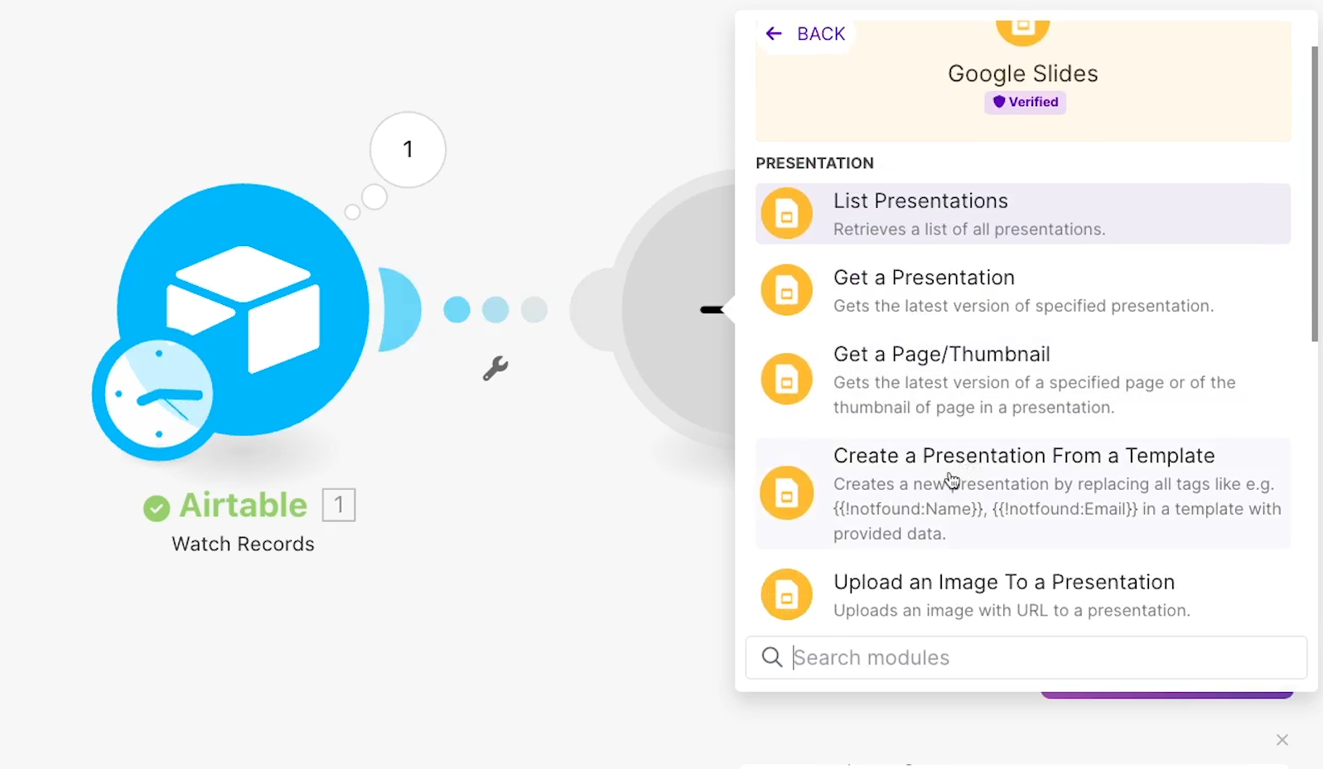Click the PRESENTATION section heading
The width and height of the screenshot is (1323, 769).
814,163
